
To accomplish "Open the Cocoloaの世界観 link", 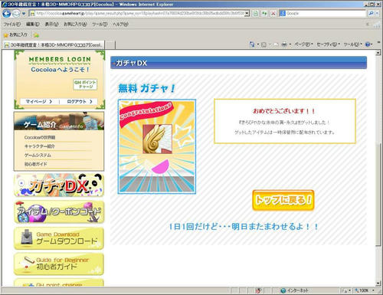I will [x=40, y=137].
